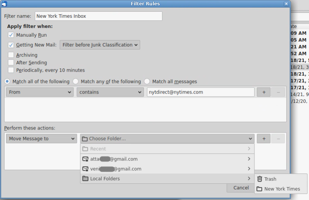Expand the Local Folders submenu arrow
The height and width of the screenshot is (200, 309).
[x=249, y=178]
